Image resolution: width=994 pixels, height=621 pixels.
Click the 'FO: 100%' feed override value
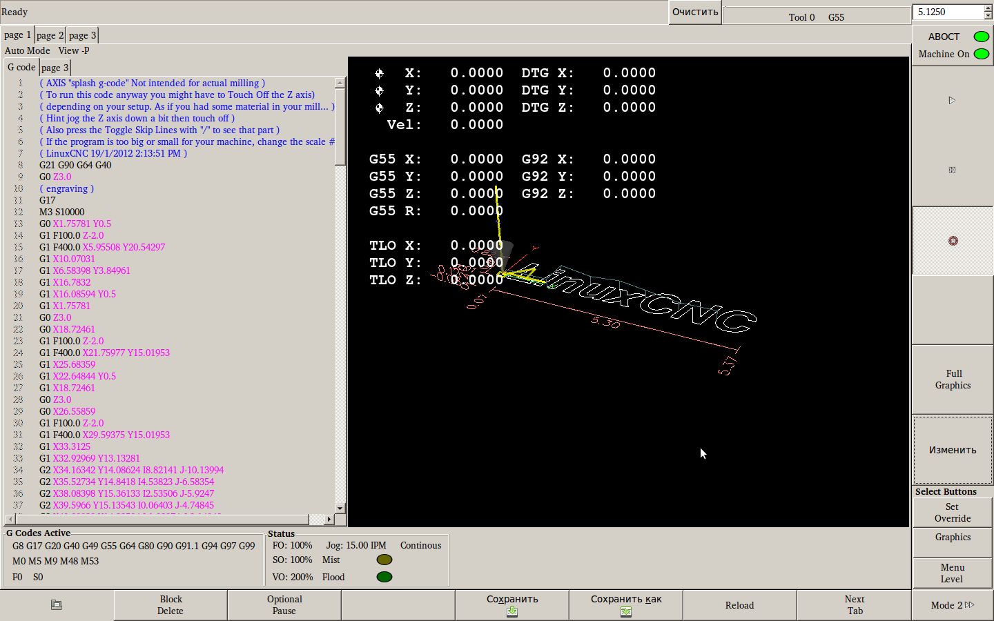tap(293, 545)
